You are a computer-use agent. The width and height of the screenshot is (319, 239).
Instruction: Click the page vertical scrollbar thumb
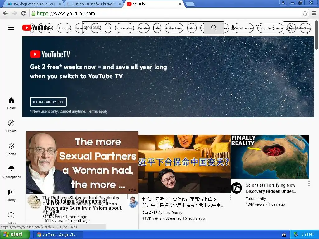pos(317,35)
